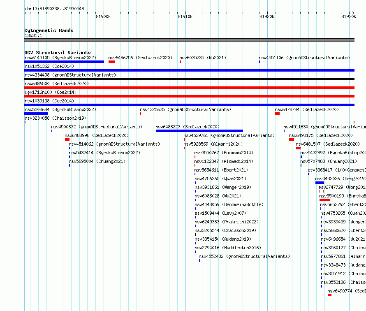This screenshot has height=311, width=366.
Task: Click the blue bar under nsv6488227
Action: pyautogui.click(x=199, y=131)
